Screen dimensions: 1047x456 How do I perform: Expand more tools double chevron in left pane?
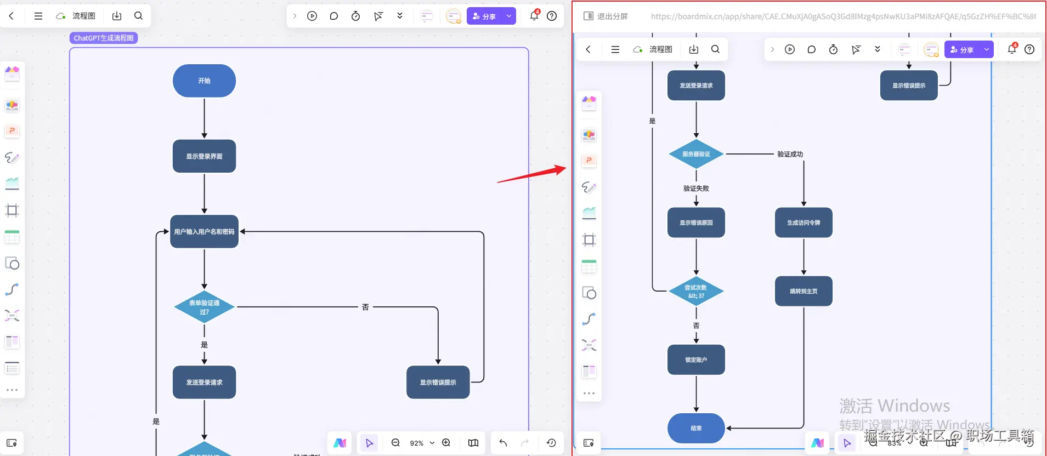tap(400, 16)
